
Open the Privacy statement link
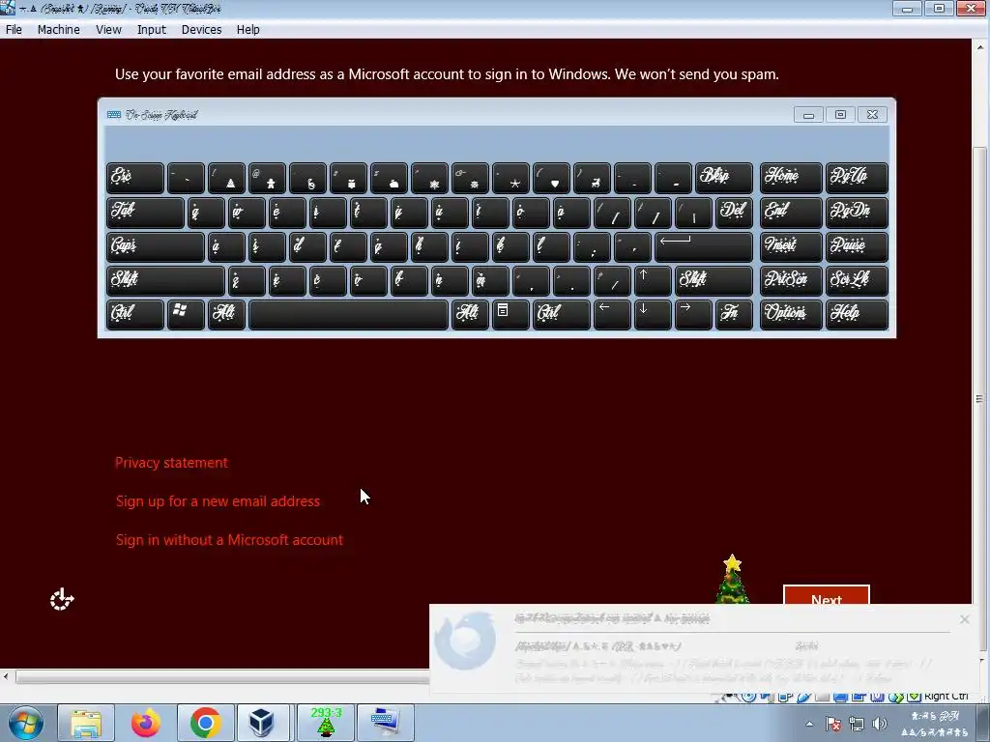171,463
